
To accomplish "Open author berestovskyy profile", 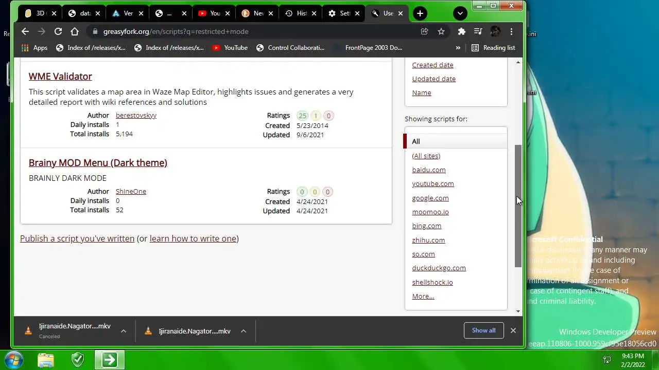I will (136, 115).
